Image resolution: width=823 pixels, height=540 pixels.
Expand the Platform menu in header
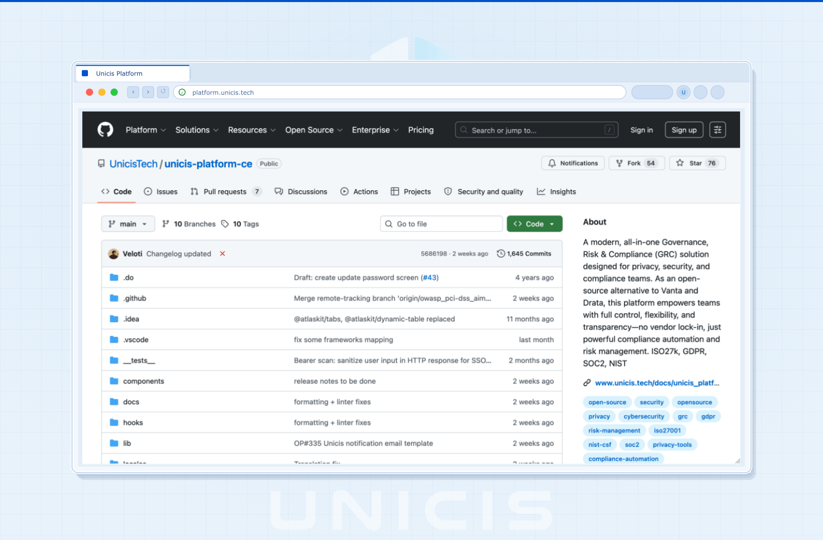point(146,130)
